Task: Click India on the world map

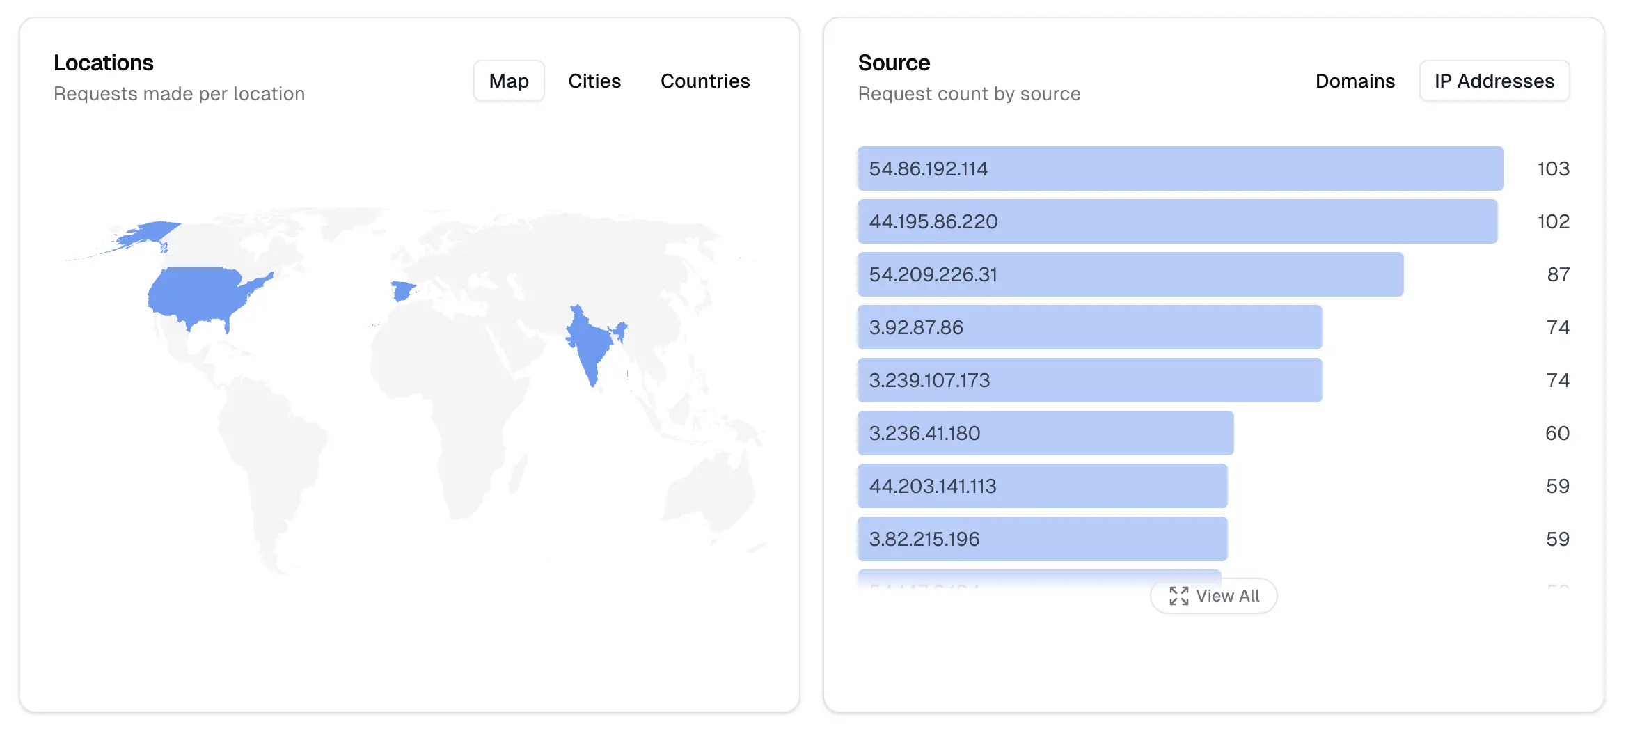Action: [x=588, y=341]
